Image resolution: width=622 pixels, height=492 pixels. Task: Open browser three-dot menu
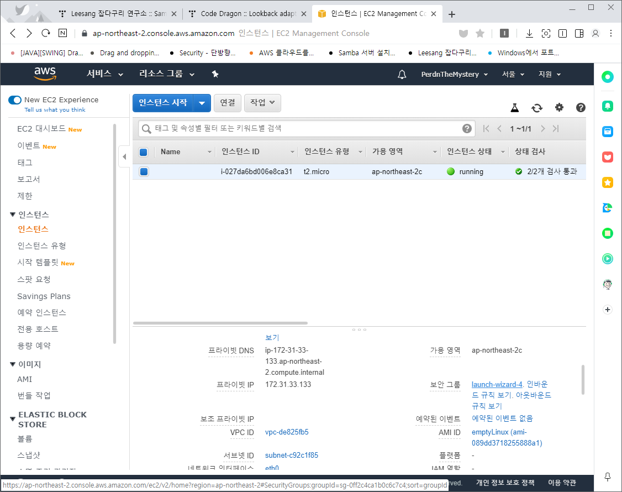tap(611, 33)
